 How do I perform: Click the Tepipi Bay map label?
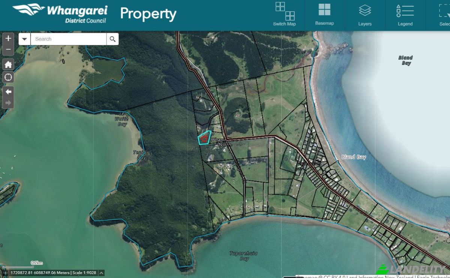(141, 155)
